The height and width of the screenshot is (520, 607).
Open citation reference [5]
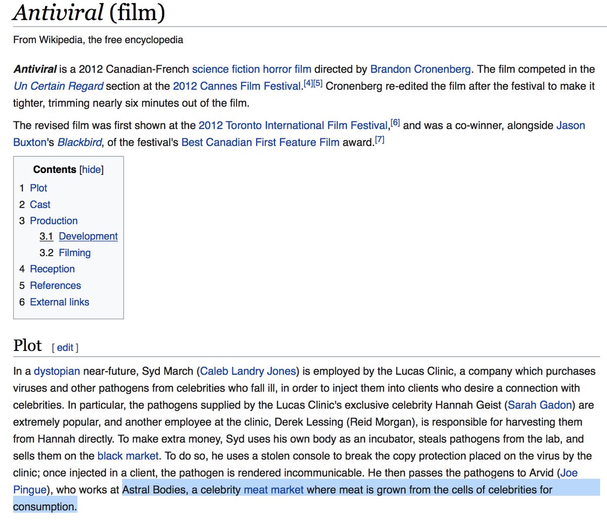(x=318, y=83)
